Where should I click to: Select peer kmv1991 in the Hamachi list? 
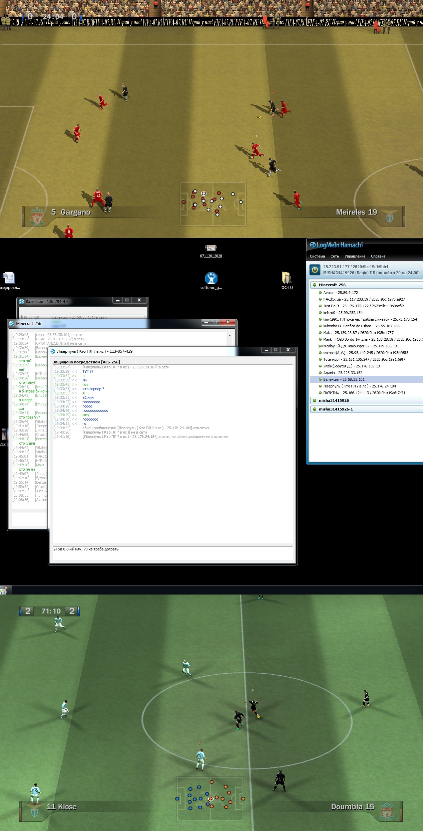coord(367,319)
